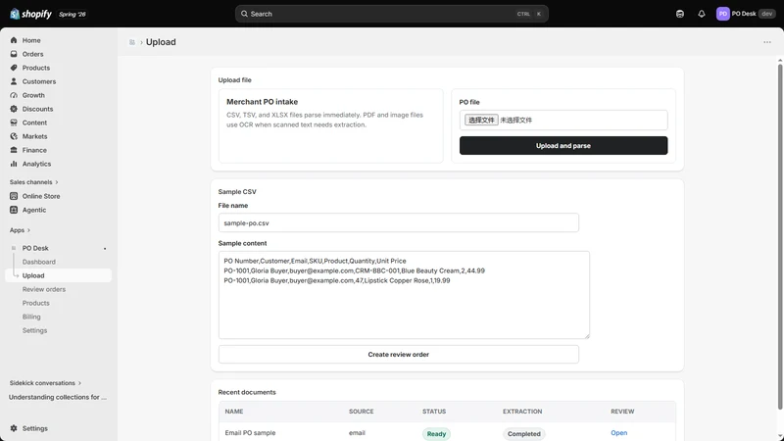Click the top Search bar
Screen dimensions: 784x441
coord(391,14)
